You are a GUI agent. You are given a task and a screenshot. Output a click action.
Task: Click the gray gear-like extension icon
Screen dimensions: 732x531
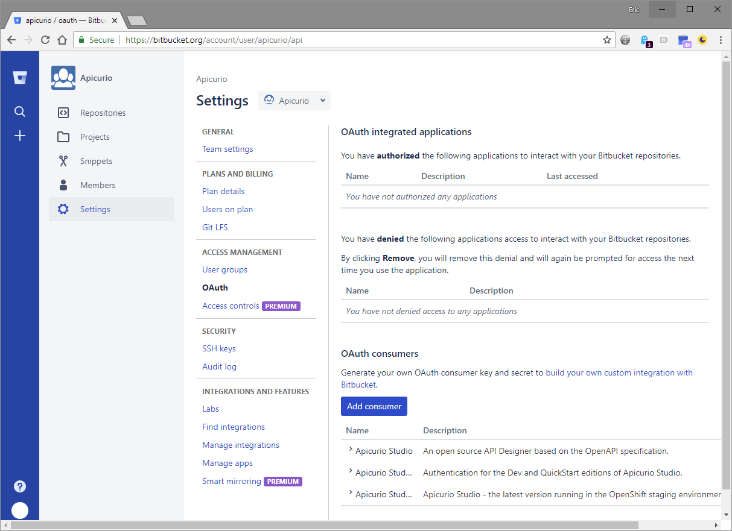tap(625, 40)
